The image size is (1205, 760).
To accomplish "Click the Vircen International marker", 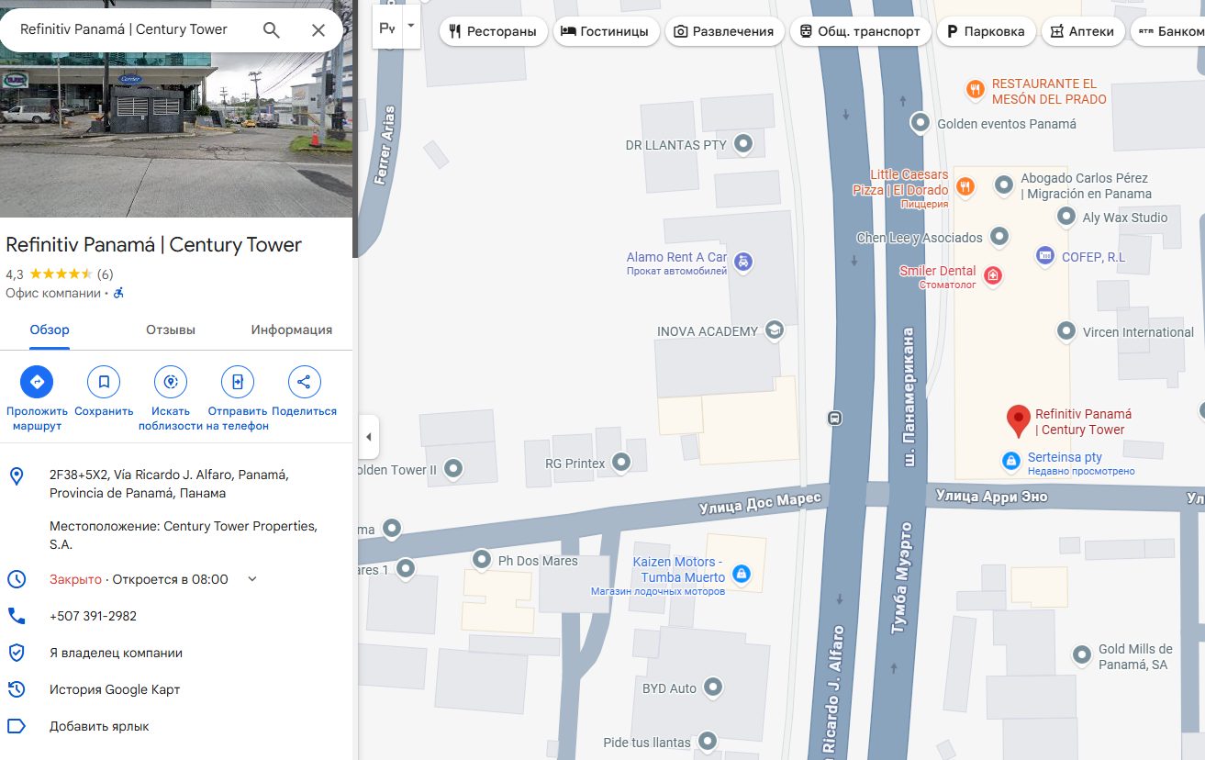I will 1066,331.
